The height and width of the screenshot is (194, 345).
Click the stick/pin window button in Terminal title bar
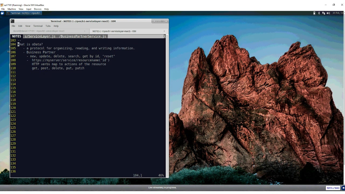(x=154, y=21)
